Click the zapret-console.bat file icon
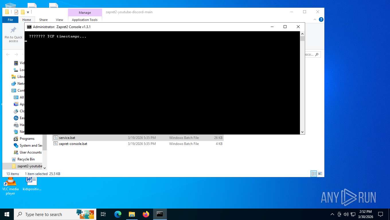This screenshot has width=390, height=220. coord(56,144)
